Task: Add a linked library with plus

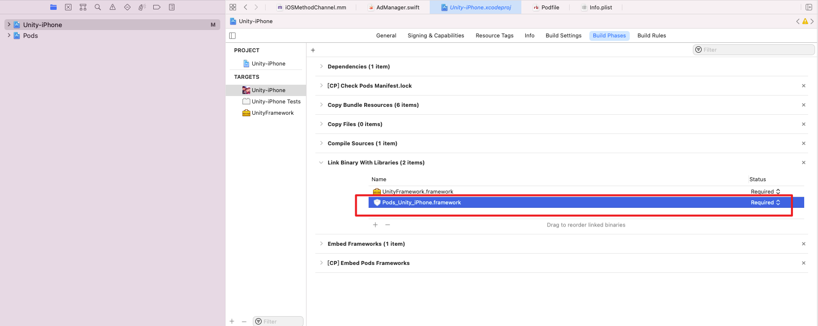Action: 375,225
